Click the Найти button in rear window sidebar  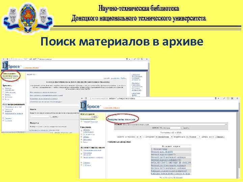16,76
